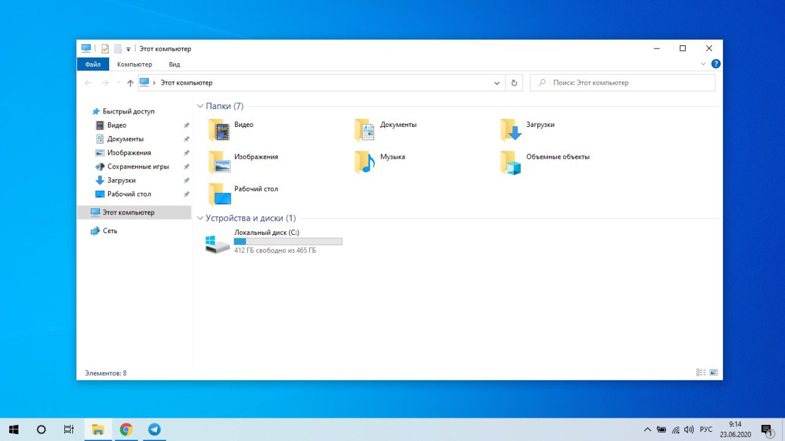Open the Изображения folder icon in main pane

point(218,162)
